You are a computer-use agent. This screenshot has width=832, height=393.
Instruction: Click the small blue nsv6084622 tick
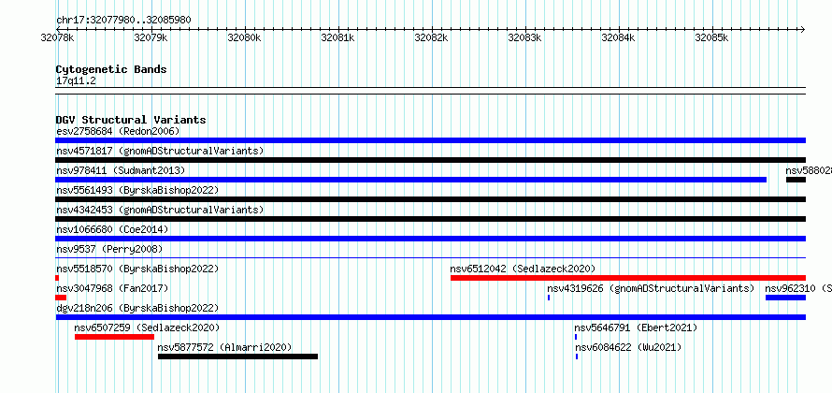(x=577, y=357)
